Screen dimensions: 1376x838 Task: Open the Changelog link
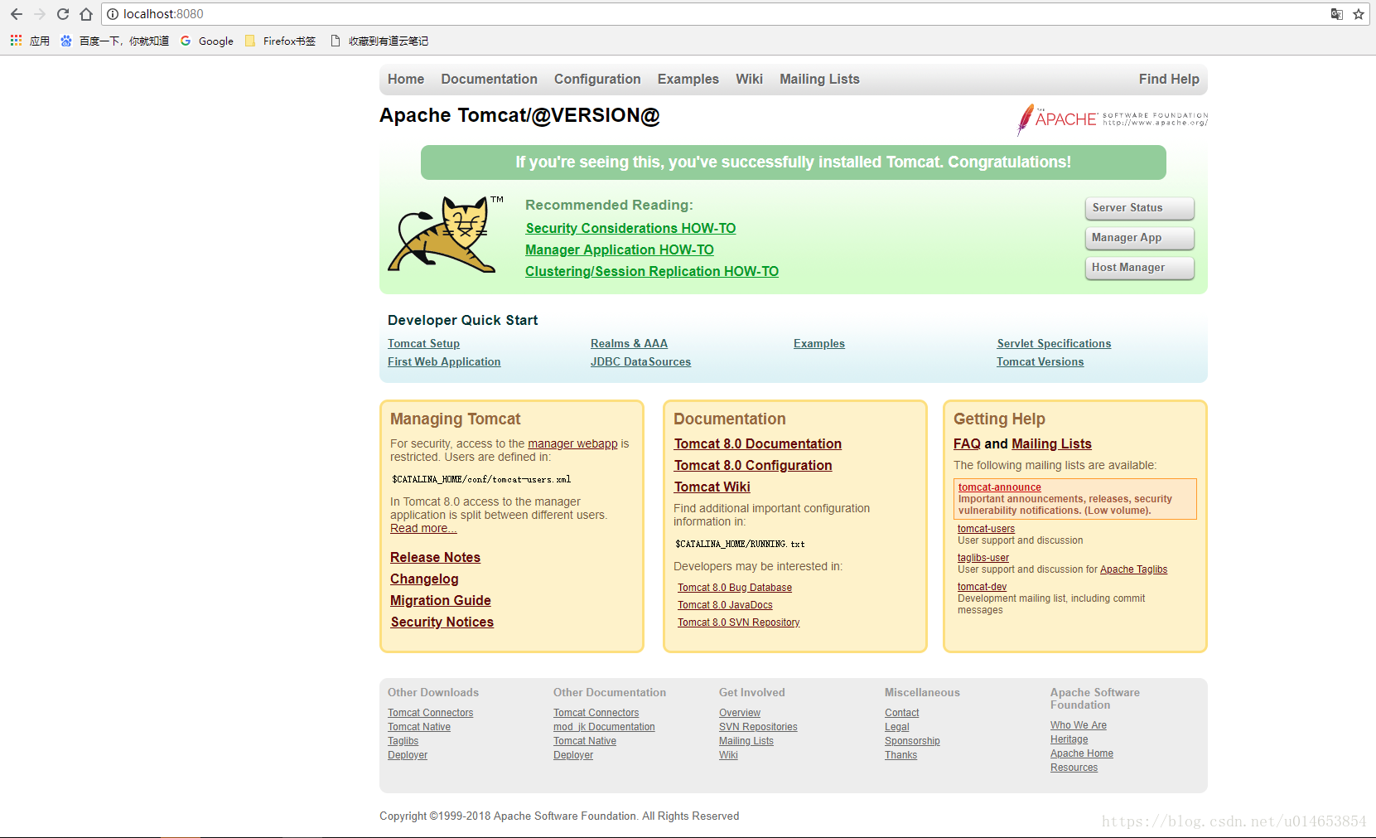click(424, 579)
